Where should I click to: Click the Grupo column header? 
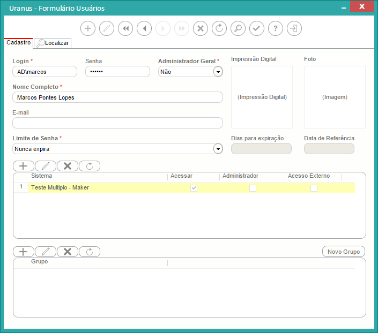point(40,261)
